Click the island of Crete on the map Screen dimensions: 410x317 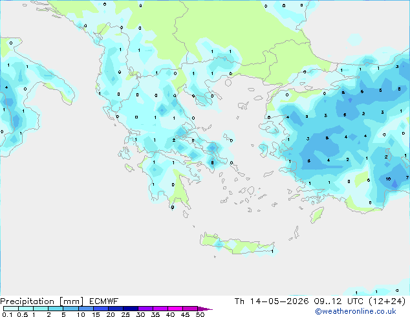pyautogui.click(x=237, y=245)
